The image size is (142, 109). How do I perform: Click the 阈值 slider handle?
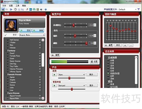[x=86, y=43]
